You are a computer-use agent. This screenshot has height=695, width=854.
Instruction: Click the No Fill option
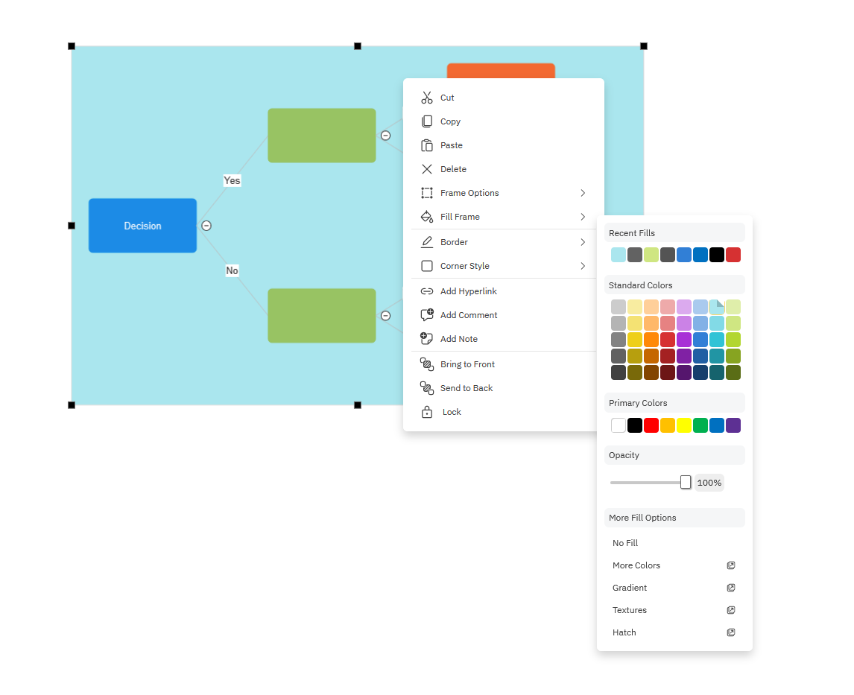click(x=624, y=543)
